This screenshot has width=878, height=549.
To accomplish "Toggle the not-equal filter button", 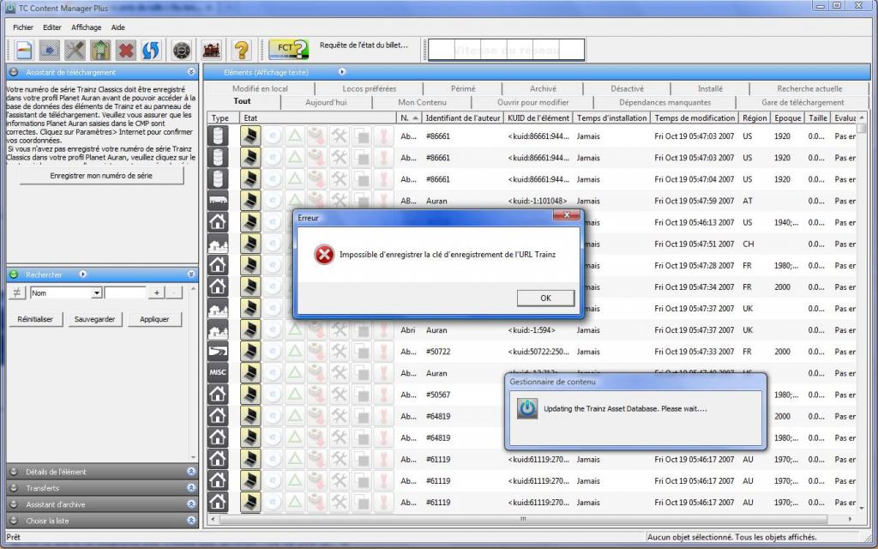I will click(x=17, y=293).
